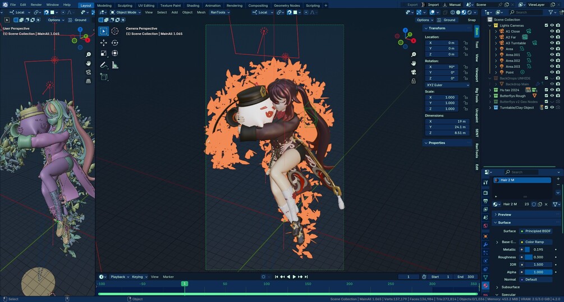Click the Color Ramp base color button
564x302 pixels.
coord(536,242)
